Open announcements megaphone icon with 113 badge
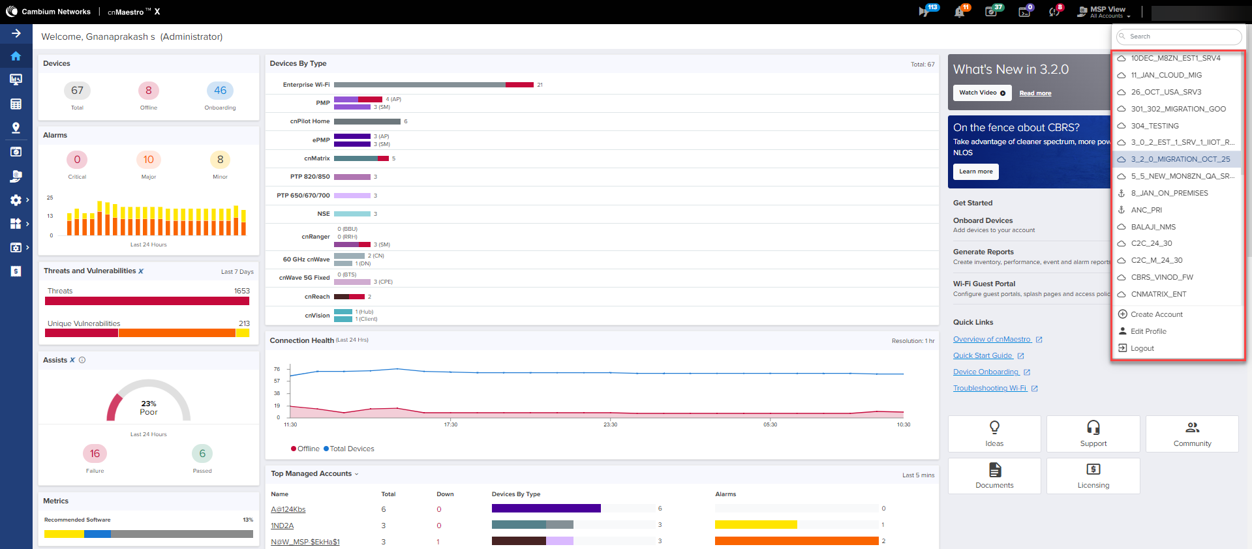1252x549 pixels. click(924, 12)
